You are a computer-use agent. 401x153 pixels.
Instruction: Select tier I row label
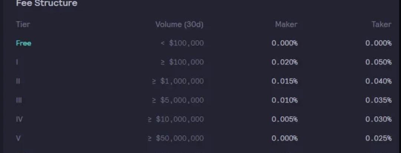(x=17, y=62)
